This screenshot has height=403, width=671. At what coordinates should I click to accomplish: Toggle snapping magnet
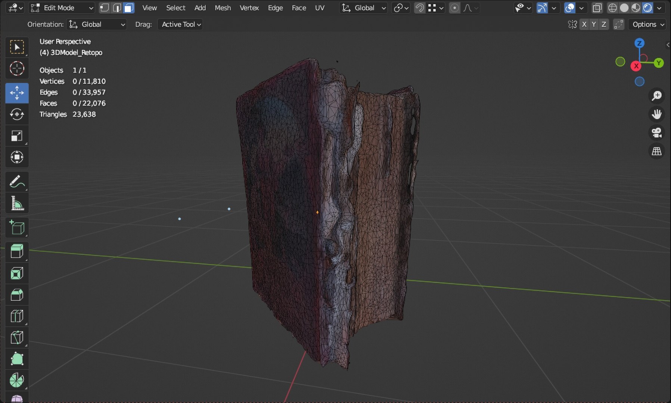pyautogui.click(x=420, y=8)
